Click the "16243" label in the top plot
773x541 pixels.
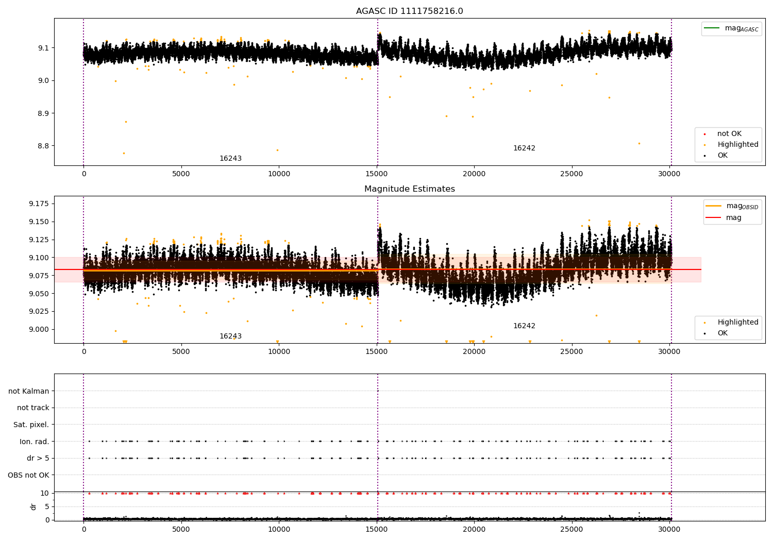coord(230,159)
